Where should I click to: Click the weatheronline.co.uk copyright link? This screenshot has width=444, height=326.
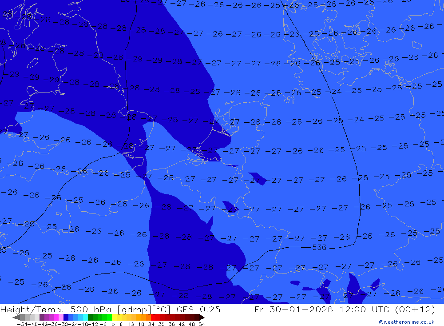point(406,322)
